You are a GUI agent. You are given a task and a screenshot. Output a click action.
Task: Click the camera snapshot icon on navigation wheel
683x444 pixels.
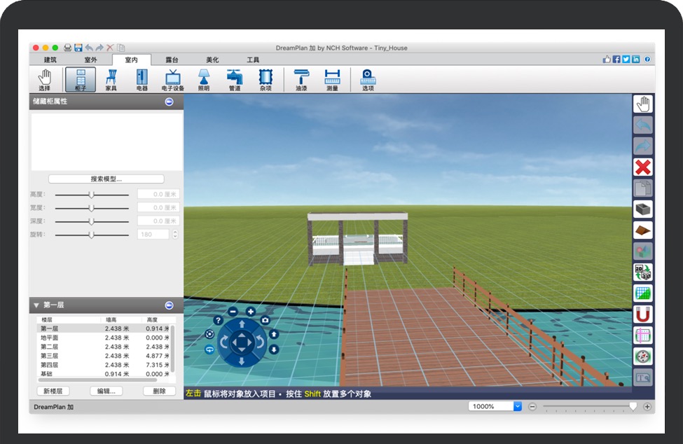[265, 320]
